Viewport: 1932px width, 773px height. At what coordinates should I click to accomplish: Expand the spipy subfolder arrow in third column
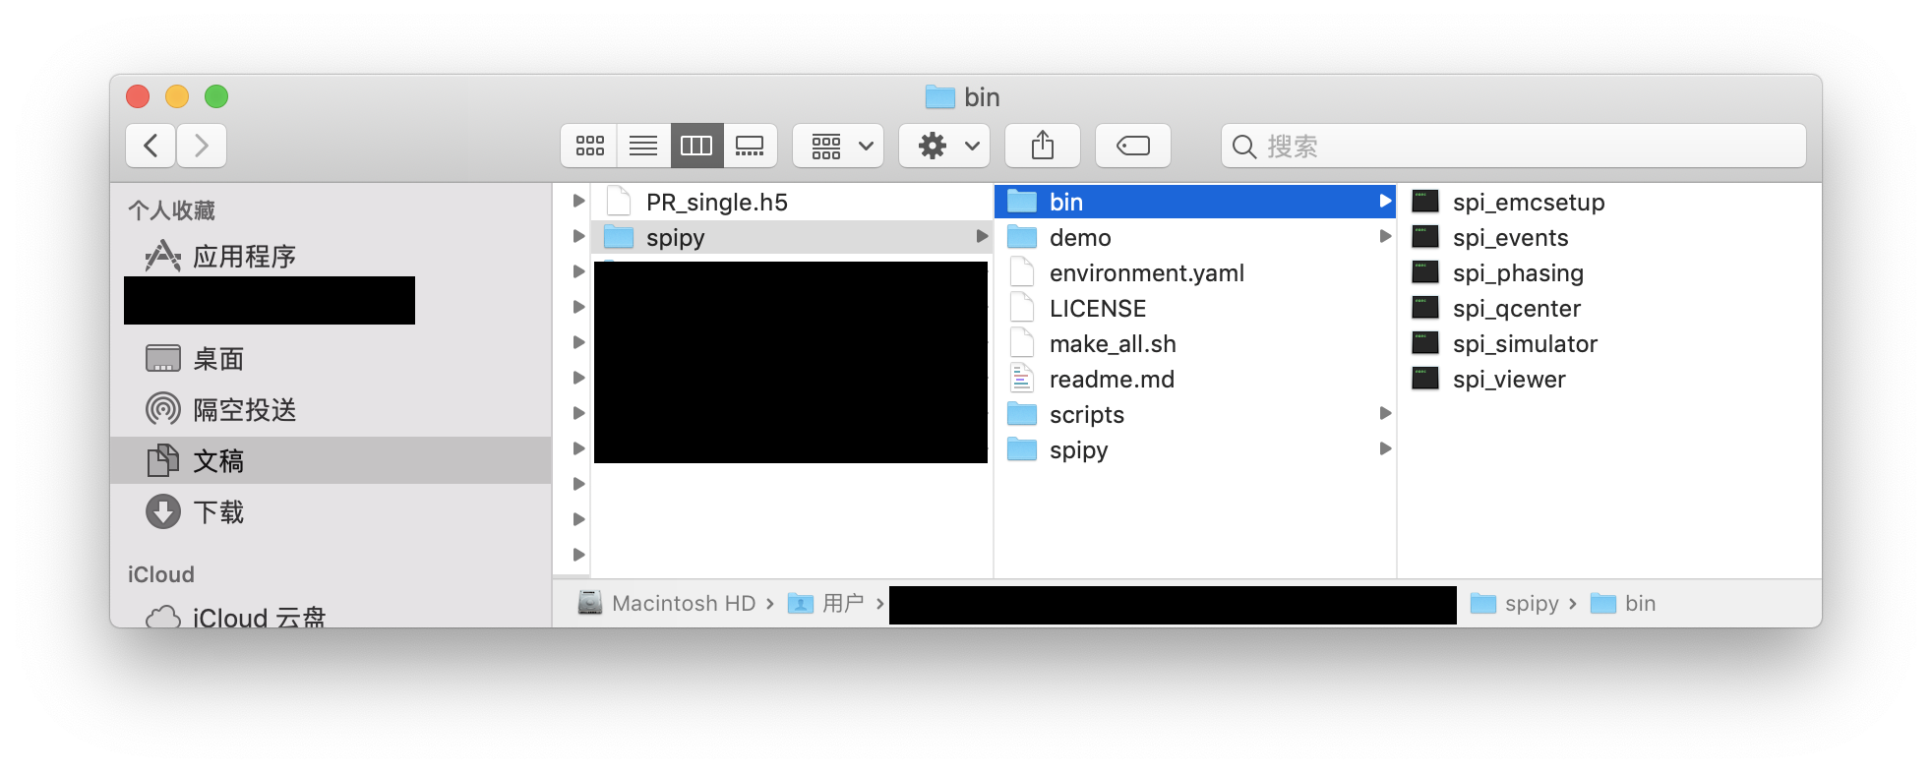point(1385,448)
